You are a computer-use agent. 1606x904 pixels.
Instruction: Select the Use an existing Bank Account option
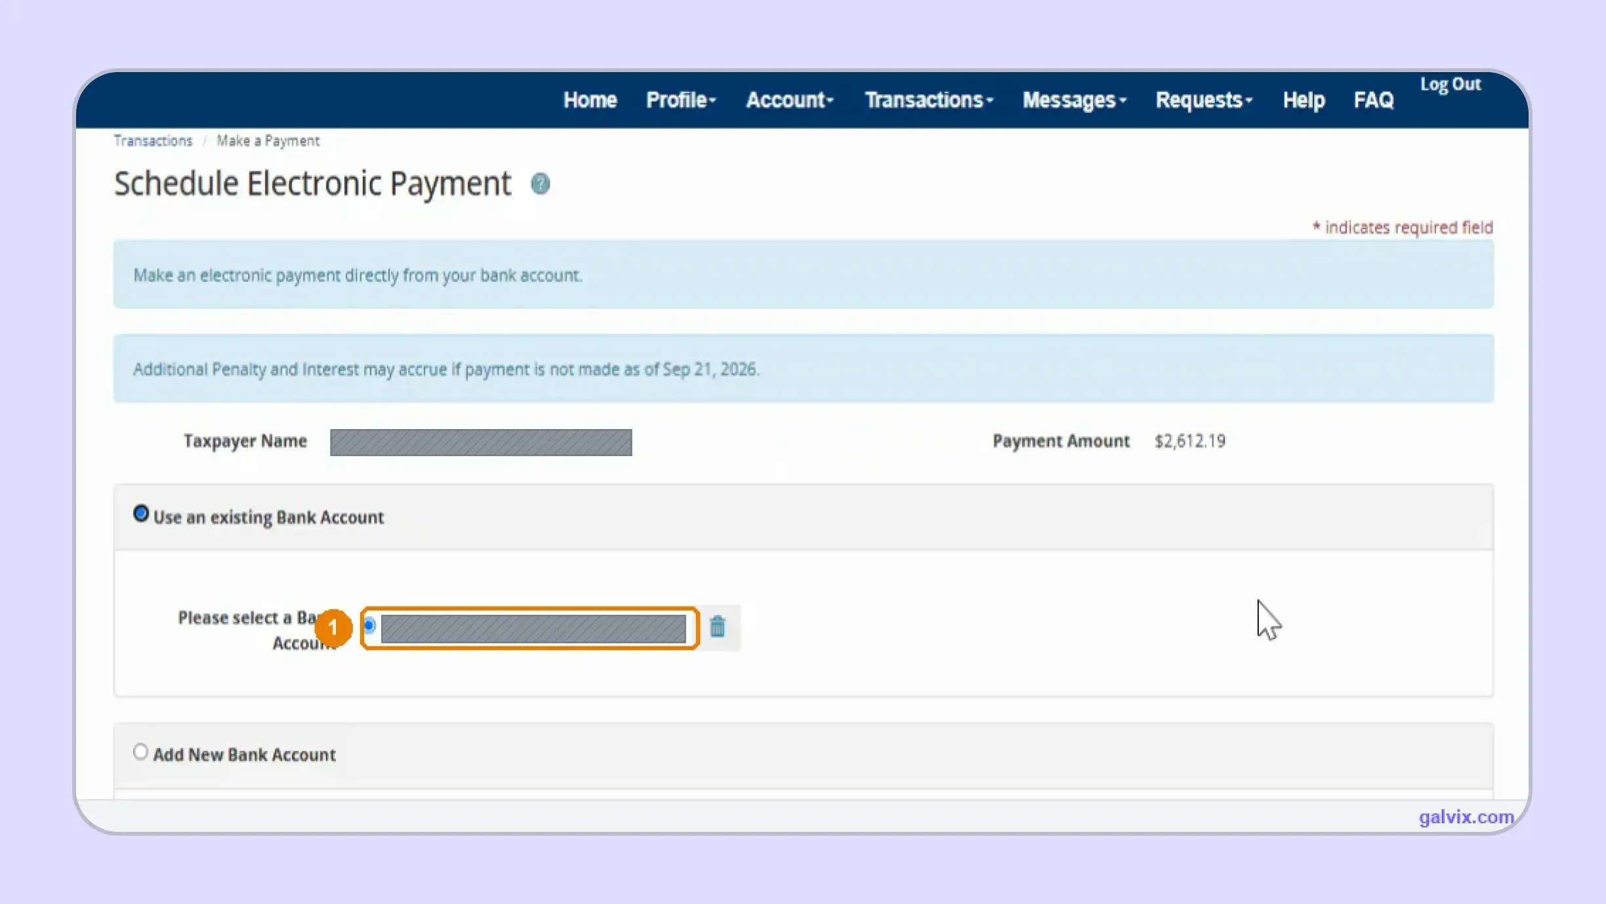point(140,514)
